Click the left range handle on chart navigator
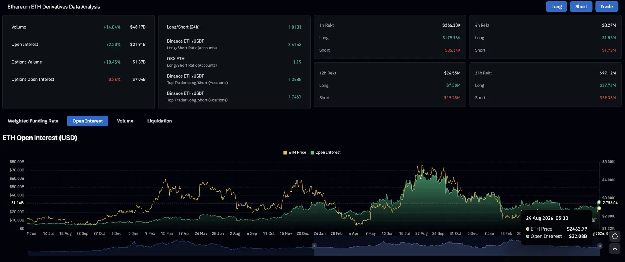The width and height of the screenshot is (625, 262). (x=314, y=246)
